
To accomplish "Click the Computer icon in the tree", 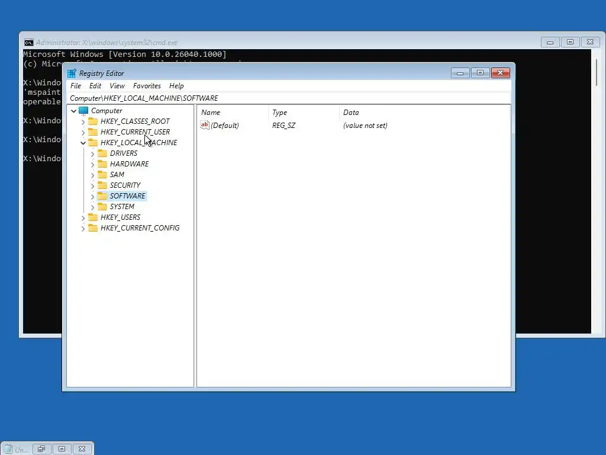I will point(83,111).
